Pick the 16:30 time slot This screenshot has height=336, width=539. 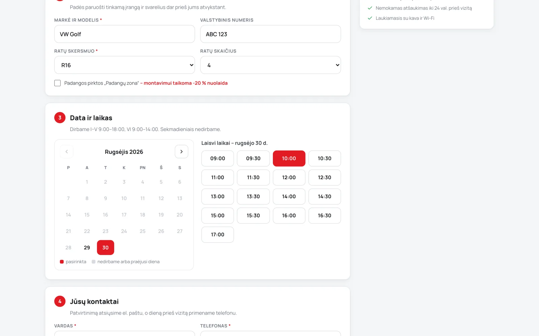(x=325, y=216)
